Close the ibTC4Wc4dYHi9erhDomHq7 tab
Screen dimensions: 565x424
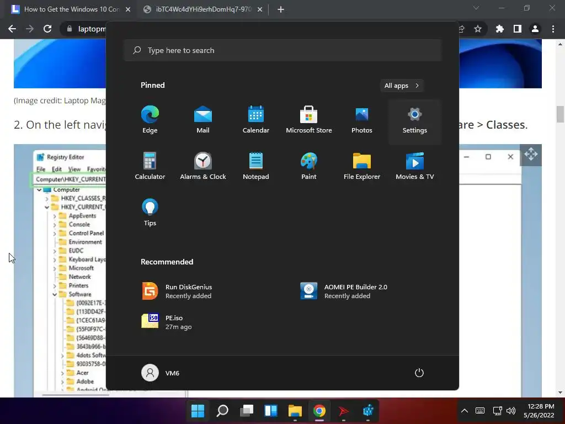260,10
